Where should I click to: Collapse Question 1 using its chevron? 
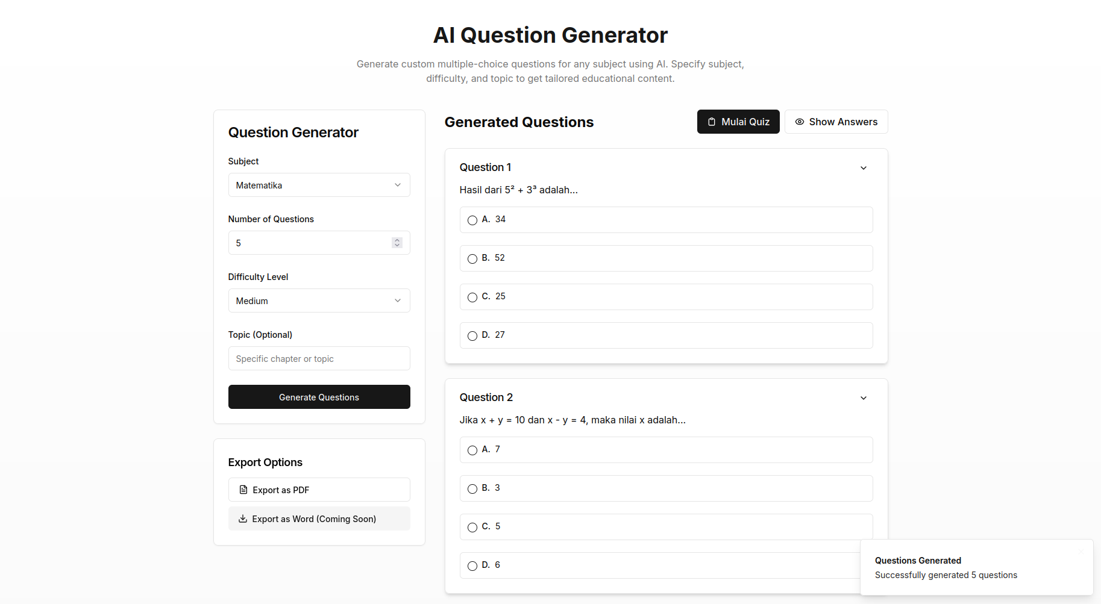pyautogui.click(x=864, y=168)
